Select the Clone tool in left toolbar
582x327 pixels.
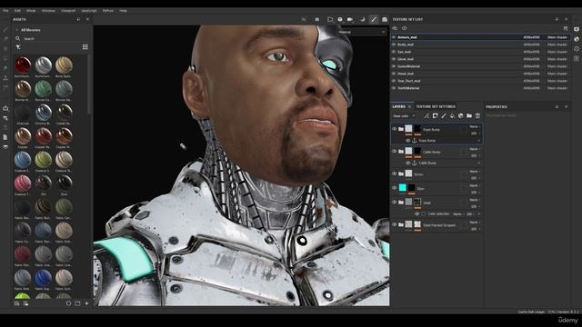click(5, 78)
